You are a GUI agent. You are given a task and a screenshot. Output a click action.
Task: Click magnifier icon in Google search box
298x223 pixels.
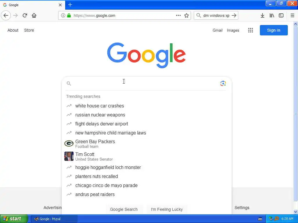[x=69, y=83]
